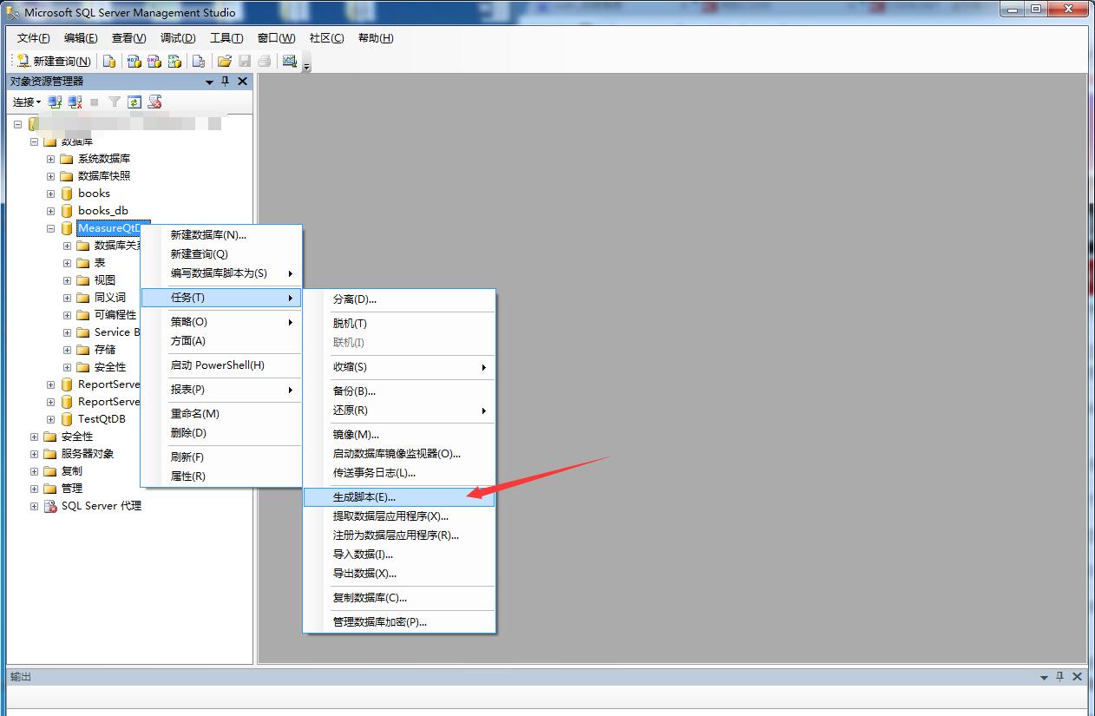Image resolution: width=1095 pixels, height=716 pixels.
Task: Select 属性(R) in context menu
Action: pyautogui.click(x=221, y=476)
